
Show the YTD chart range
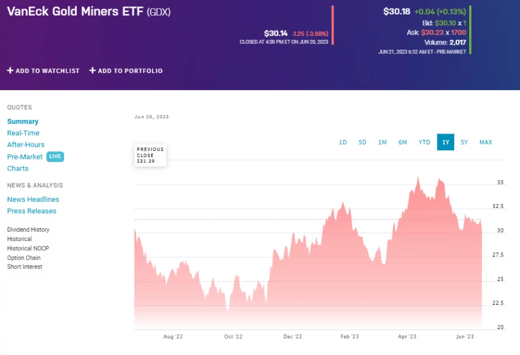[424, 142]
